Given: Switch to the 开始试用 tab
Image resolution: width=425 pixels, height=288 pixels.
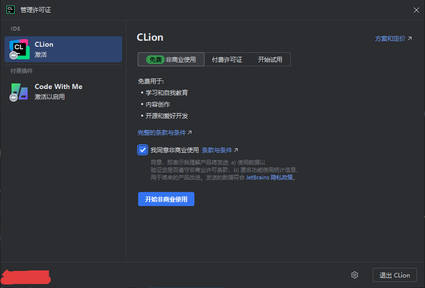Looking at the screenshot, I should (270, 60).
